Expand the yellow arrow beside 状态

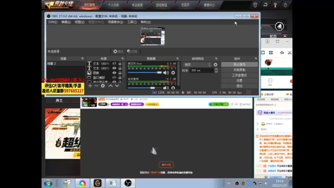(x=285, y=36)
